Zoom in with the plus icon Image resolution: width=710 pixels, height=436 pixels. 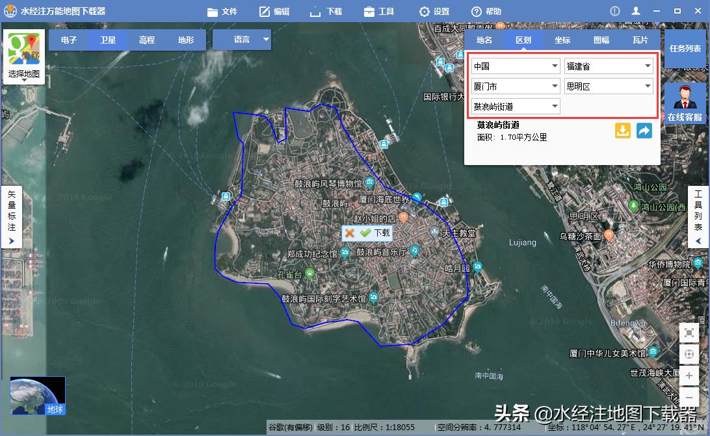[x=689, y=376]
